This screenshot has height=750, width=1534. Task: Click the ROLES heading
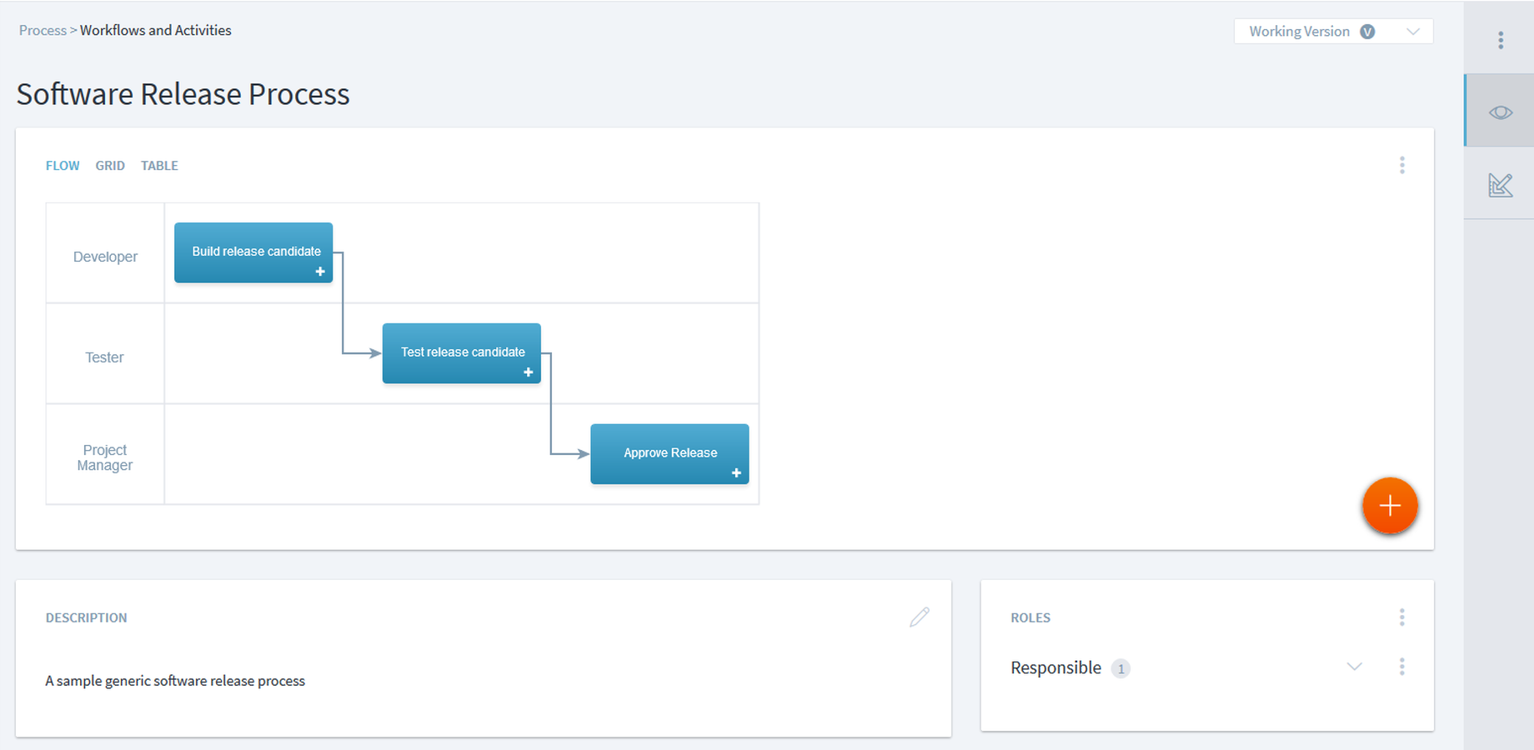coord(1030,617)
